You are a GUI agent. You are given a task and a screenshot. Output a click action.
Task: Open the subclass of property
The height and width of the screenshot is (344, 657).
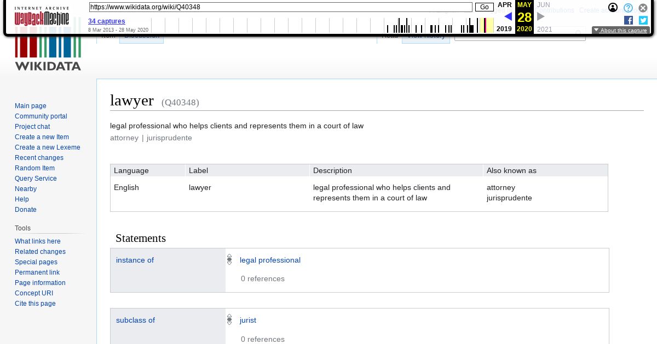coord(135,320)
